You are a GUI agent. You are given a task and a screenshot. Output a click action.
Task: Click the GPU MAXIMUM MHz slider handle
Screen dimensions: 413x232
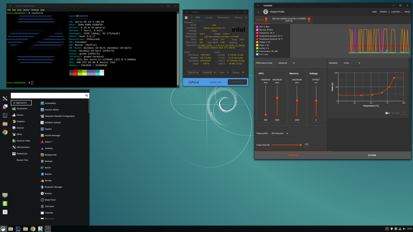click(x=277, y=98)
